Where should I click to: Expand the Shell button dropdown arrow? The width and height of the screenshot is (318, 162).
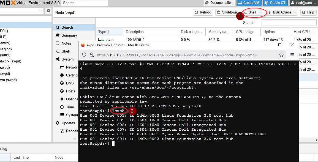(260, 12)
